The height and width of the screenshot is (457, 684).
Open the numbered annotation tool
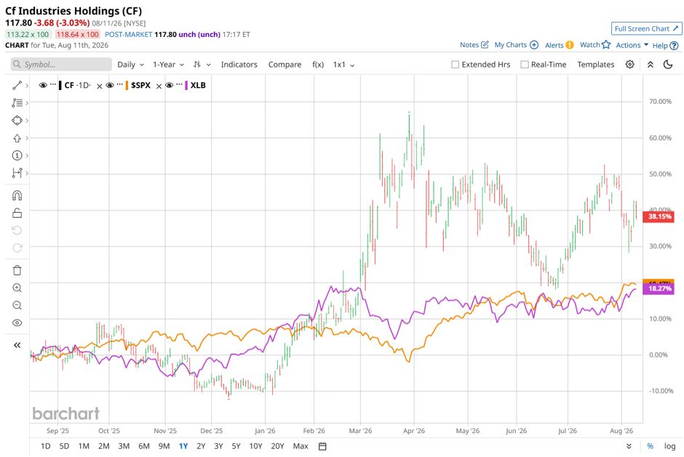(17, 155)
